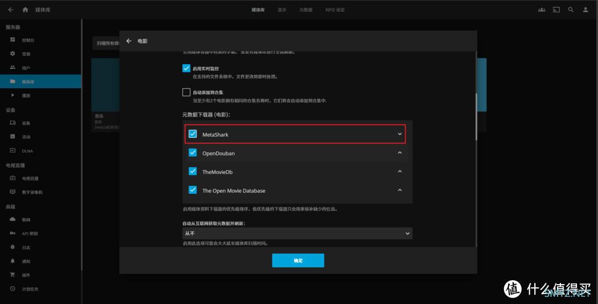
Task: Toggle the MetaShark downloader checkbox
Action: [193, 134]
